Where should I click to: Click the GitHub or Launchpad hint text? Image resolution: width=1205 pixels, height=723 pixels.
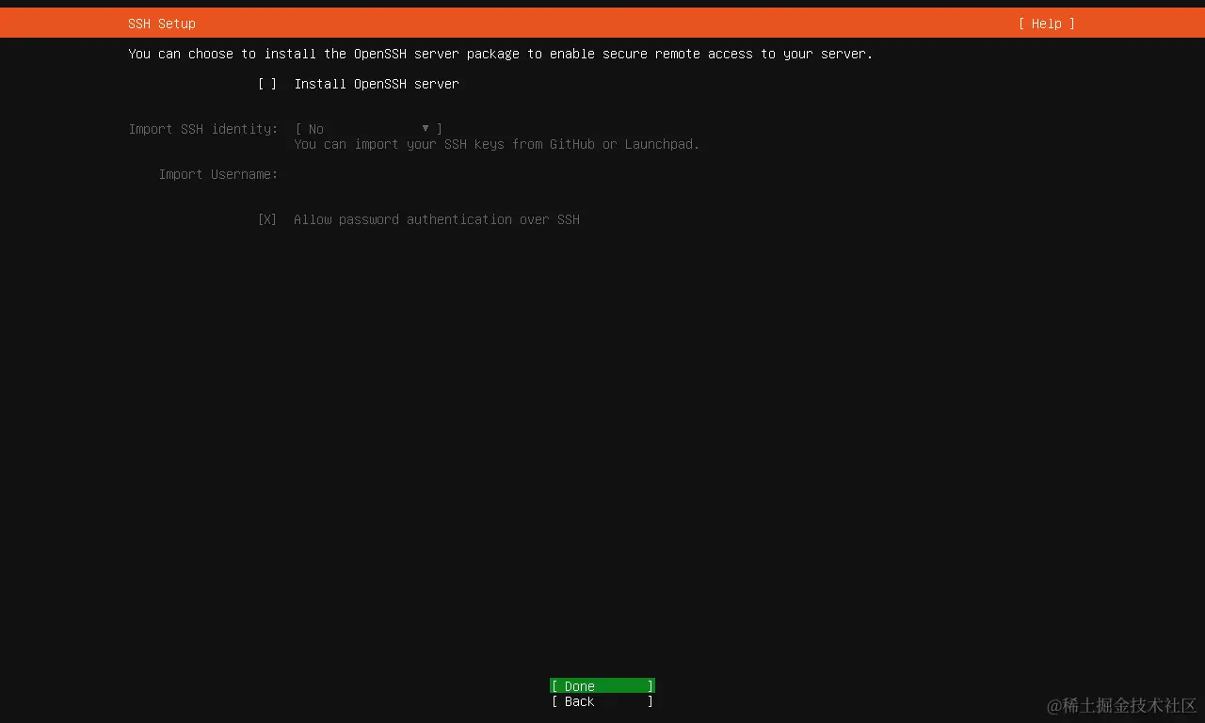[497, 144]
